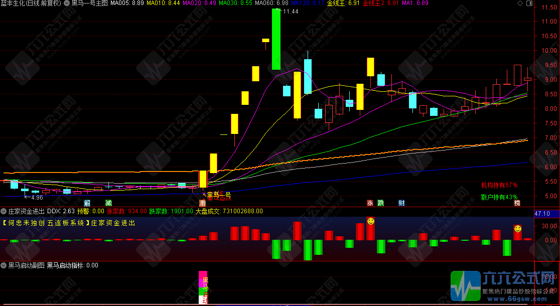Click the 跌 event marker icon
Image resolution: width=560 pixels, height=306 pixels.
381,203
